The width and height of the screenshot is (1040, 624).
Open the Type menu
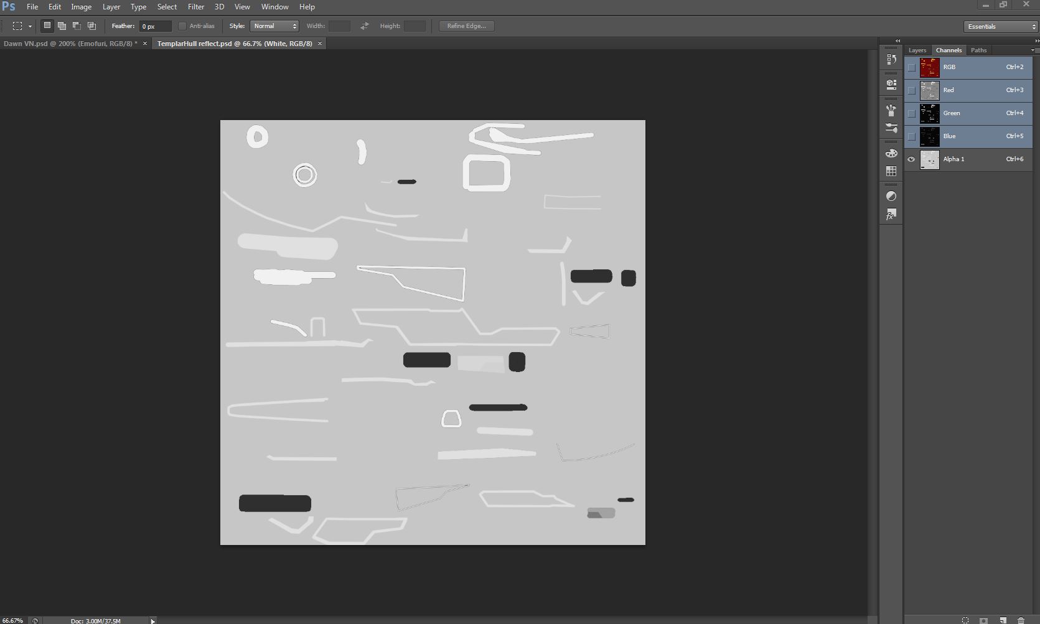point(138,7)
